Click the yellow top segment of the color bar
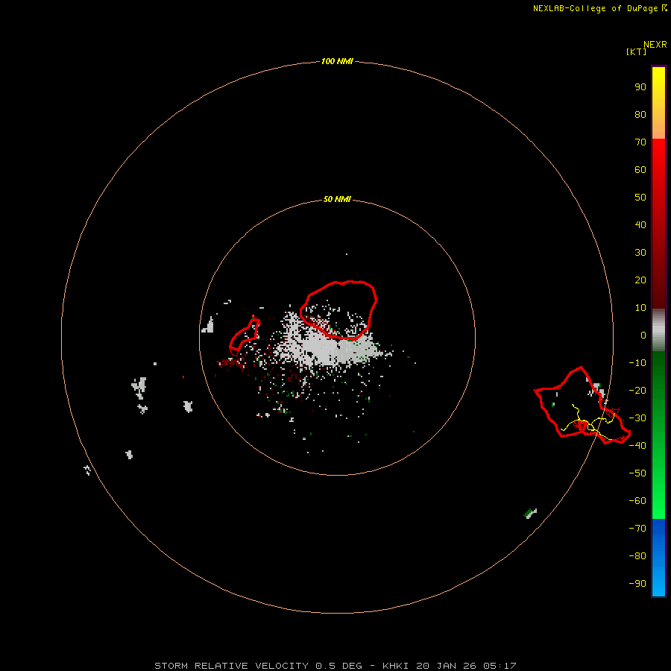The image size is (671, 671). click(x=658, y=103)
